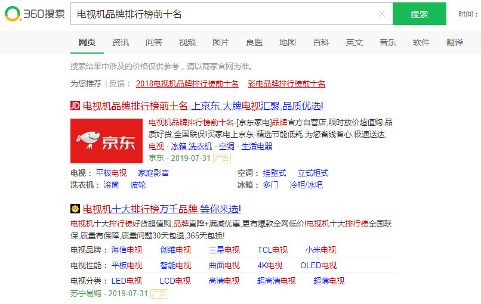Open the 视频 tab

tap(187, 42)
